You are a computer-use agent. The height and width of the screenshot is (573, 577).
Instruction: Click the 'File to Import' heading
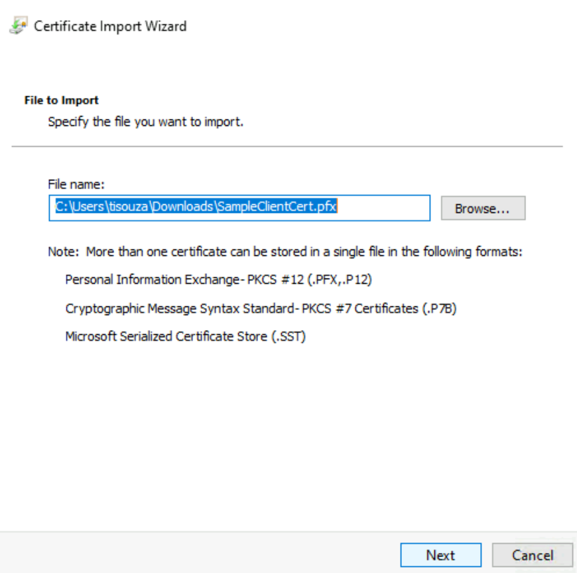[x=62, y=100]
